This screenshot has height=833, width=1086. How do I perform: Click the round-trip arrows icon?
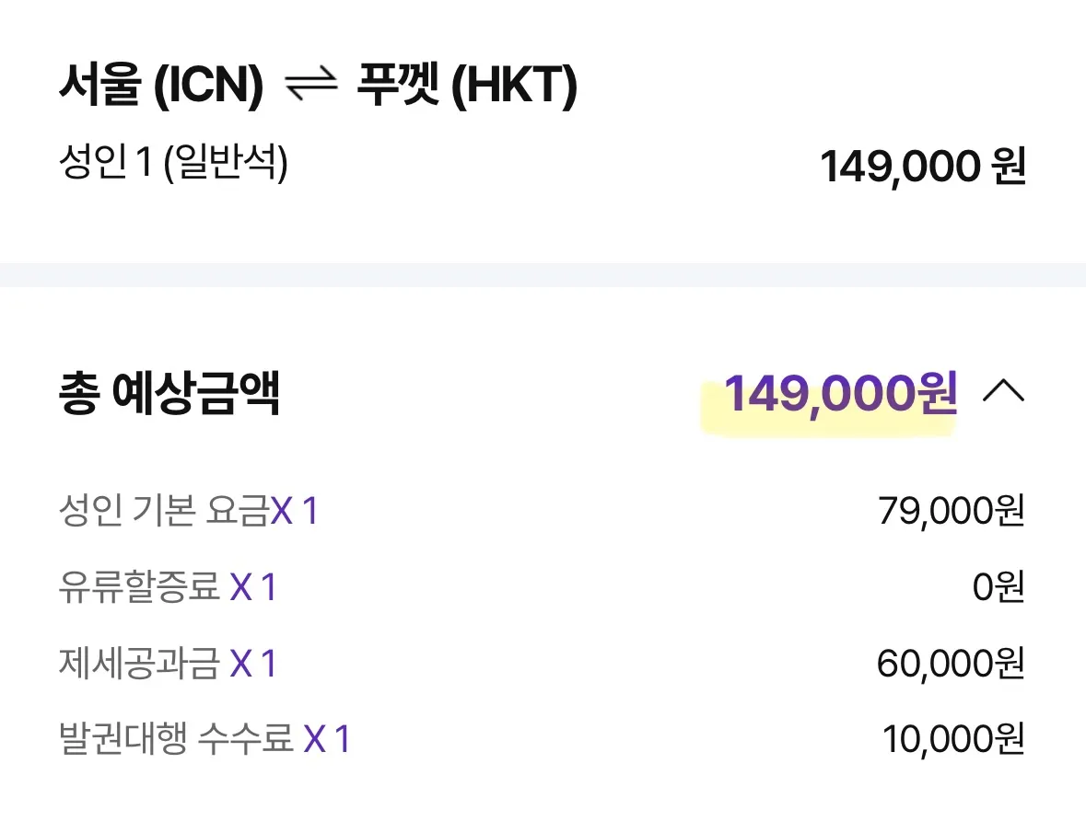point(309,87)
